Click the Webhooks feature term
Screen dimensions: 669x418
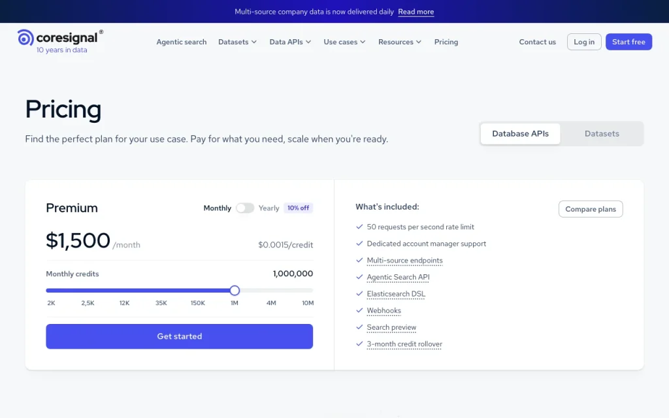point(384,310)
